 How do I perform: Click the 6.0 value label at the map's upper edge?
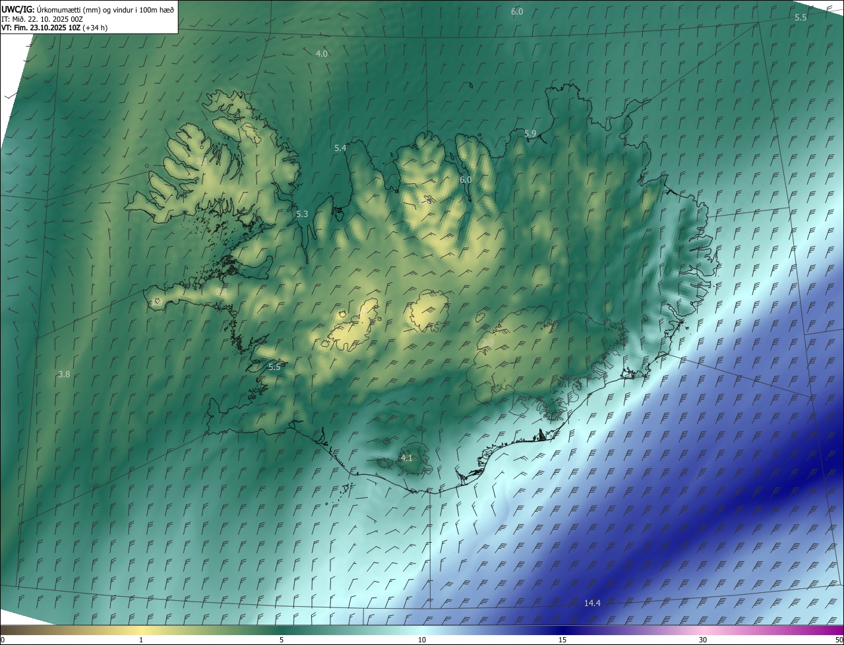[x=517, y=11]
